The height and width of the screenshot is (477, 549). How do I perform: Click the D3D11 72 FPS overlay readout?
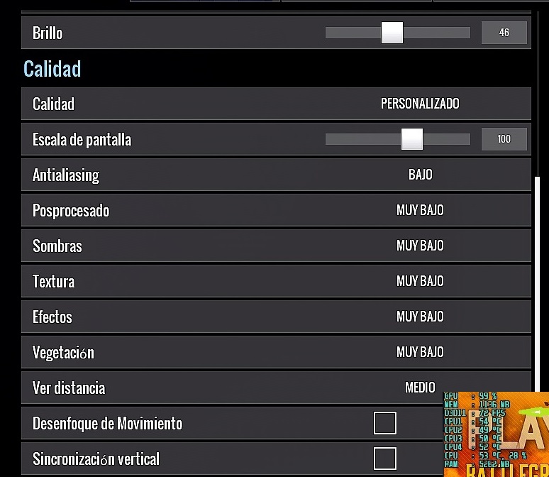(475, 413)
